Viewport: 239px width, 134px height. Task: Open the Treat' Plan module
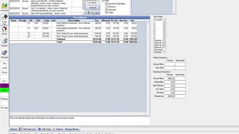[4, 20]
